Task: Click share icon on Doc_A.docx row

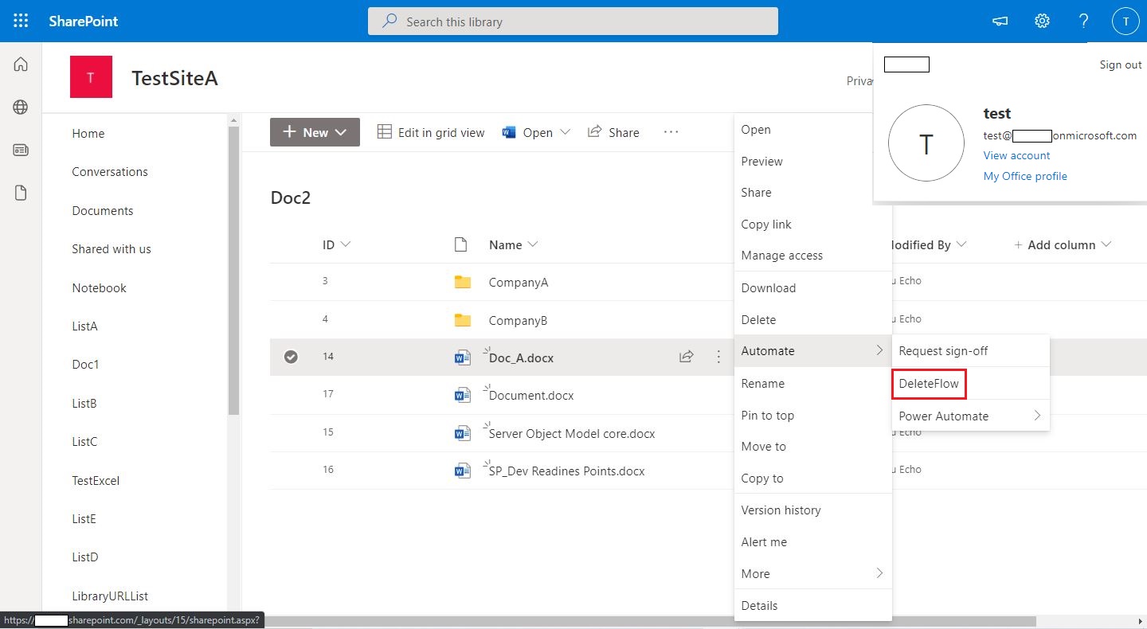Action: 686,357
